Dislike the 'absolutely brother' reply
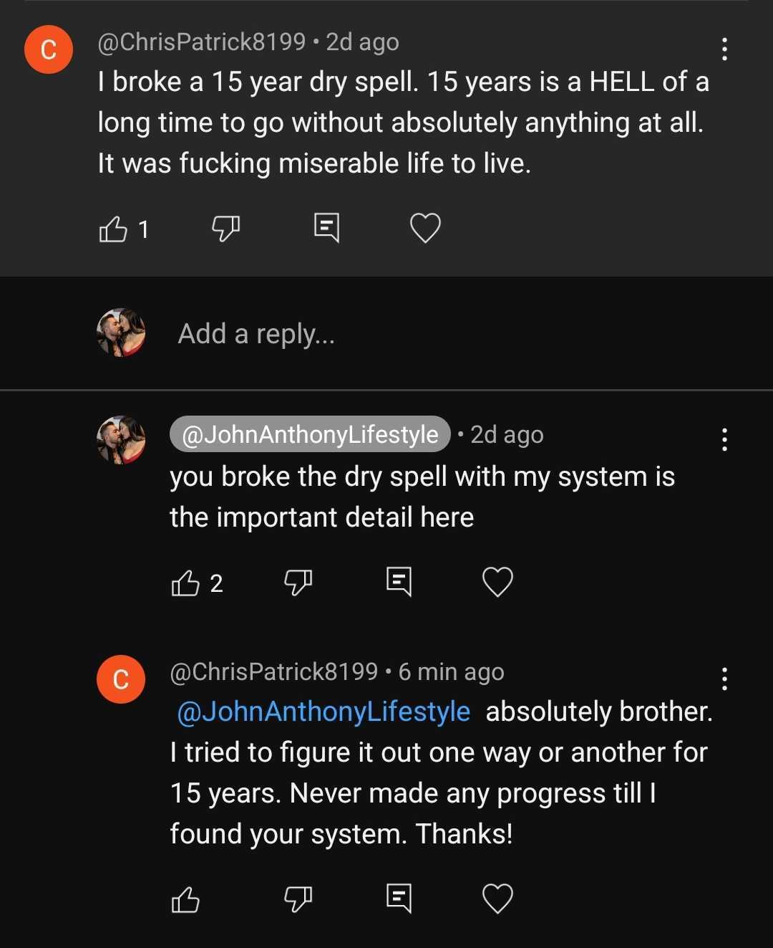This screenshot has height=948, width=773. pos(298,899)
